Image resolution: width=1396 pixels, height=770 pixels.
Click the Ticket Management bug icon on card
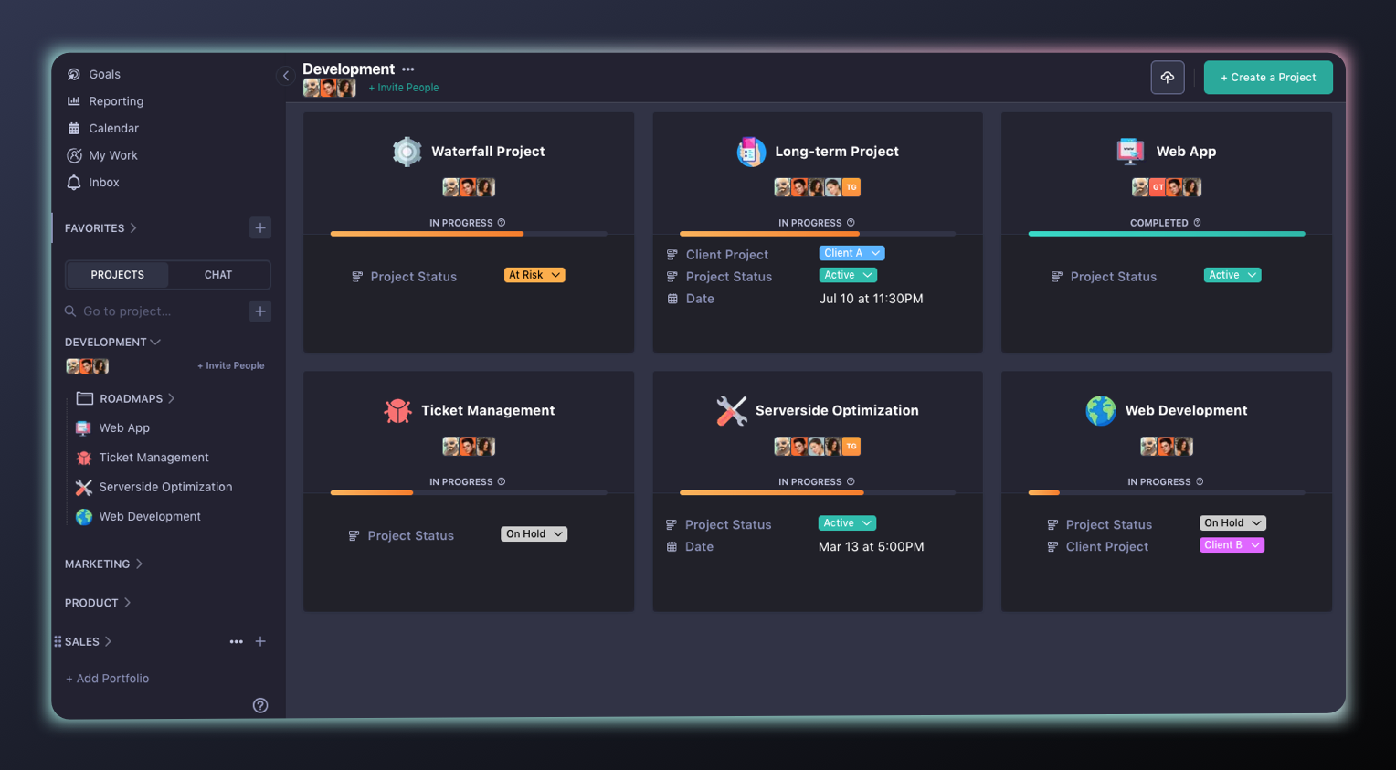397,411
